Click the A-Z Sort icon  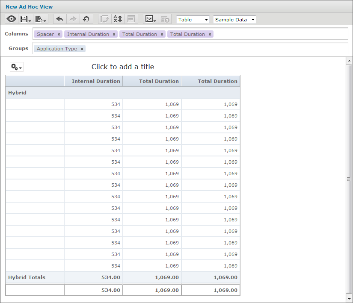(x=118, y=19)
